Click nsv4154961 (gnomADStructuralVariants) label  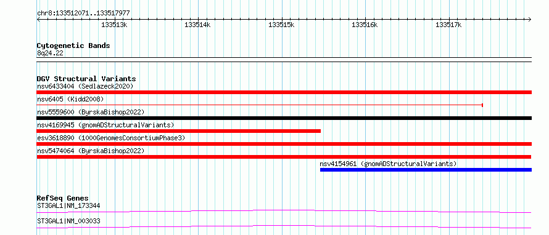[x=388, y=164]
